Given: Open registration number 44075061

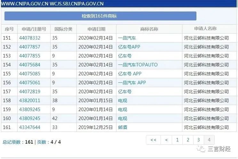Looking at the screenshot, I should tap(30, 82).
